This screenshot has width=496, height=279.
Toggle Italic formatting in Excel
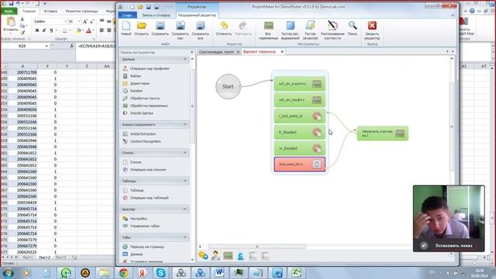[44, 30]
